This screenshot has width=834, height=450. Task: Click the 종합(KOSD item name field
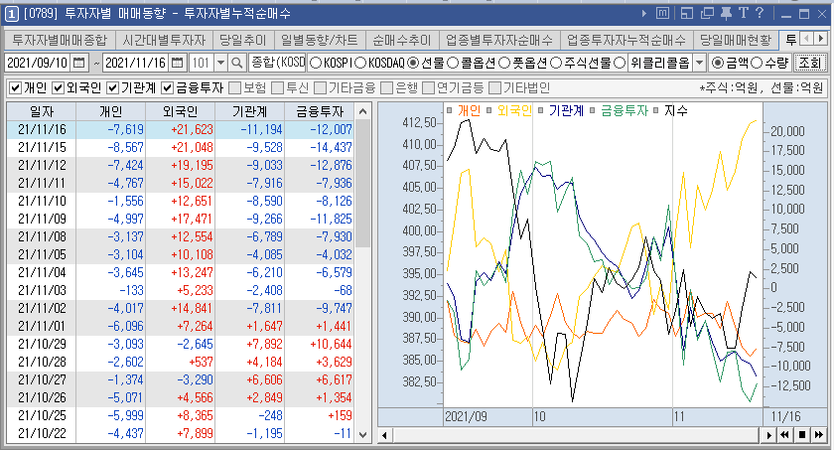click(x=278, y=63)
